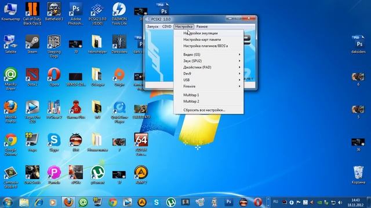Select the PCSX2 1.0.0 desktop shortcut
The image size is (371, 208).
coord(97,14)
